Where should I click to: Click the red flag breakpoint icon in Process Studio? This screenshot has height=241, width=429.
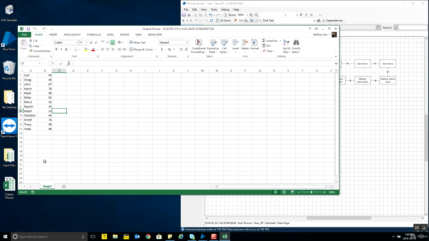(236, 21)
